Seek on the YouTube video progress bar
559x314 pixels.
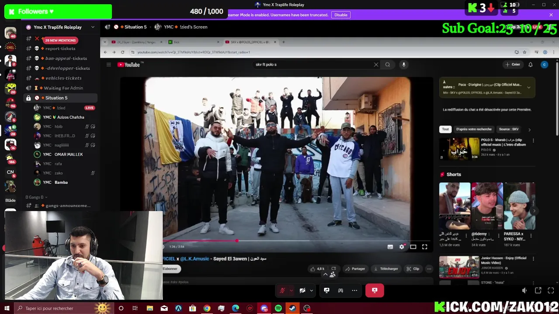tap(297, 241)
